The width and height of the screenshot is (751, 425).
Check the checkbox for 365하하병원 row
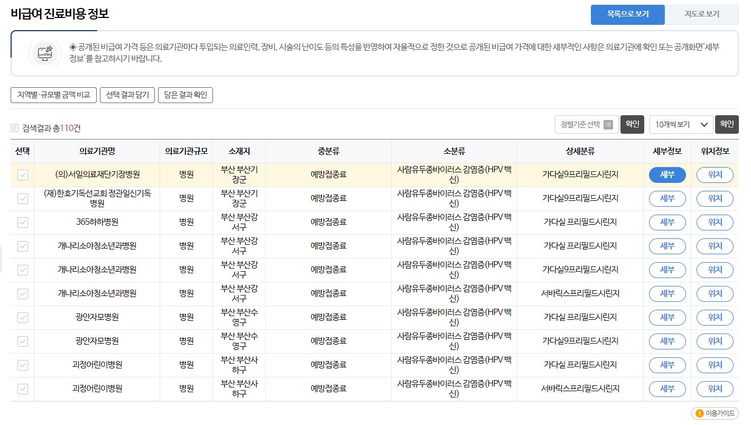pos(22,222)
